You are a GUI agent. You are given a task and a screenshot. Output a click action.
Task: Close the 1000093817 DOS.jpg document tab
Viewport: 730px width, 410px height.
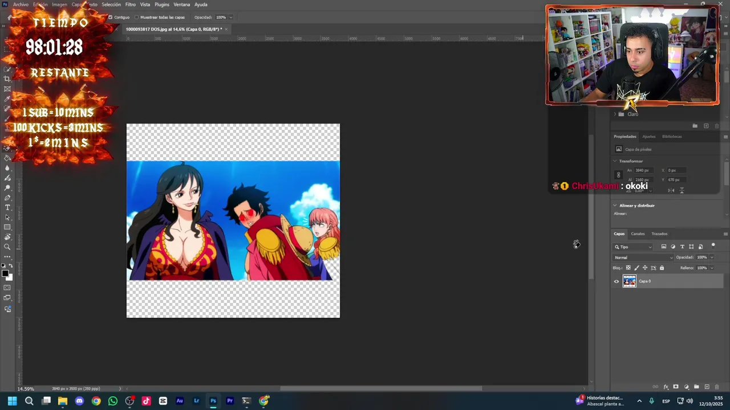click(x=226, y=29)
